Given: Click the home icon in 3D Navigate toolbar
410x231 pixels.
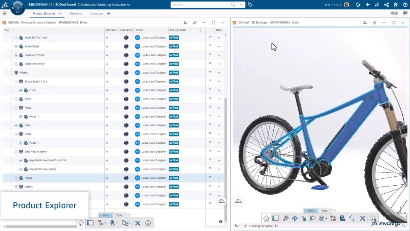Looking at the screenshot, I should [266, 219].
